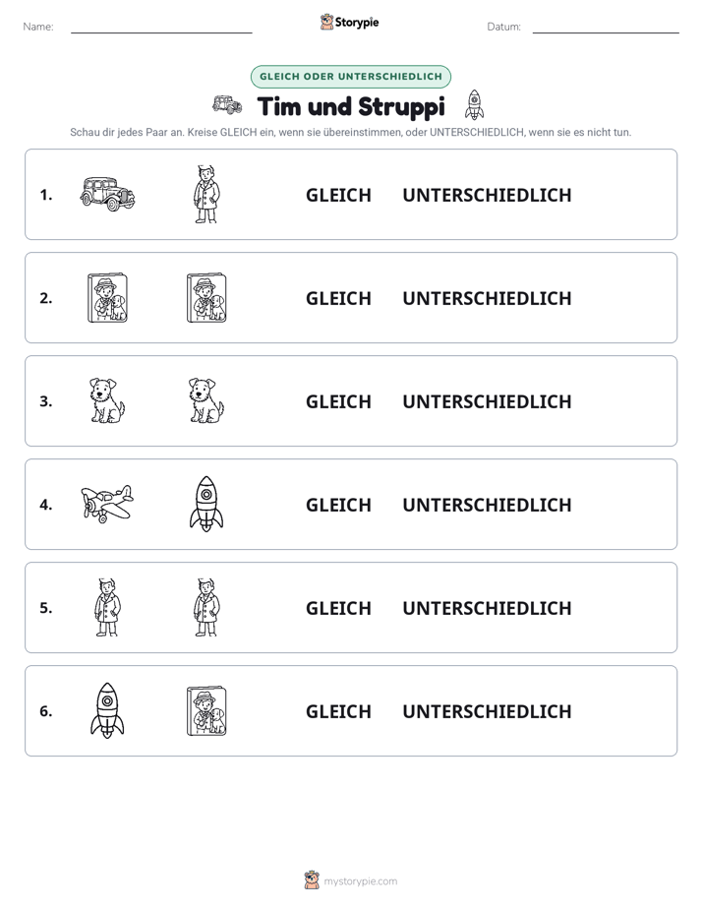Click the rocket picture in row 4

pyautogui.click(x=206, y=504)
